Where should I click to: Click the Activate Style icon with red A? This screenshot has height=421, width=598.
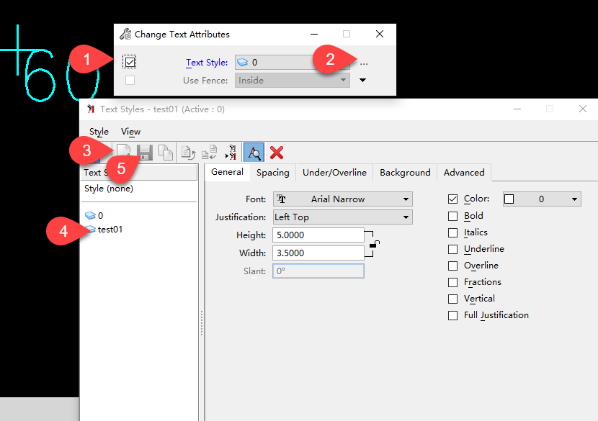(x=231, y=153)
